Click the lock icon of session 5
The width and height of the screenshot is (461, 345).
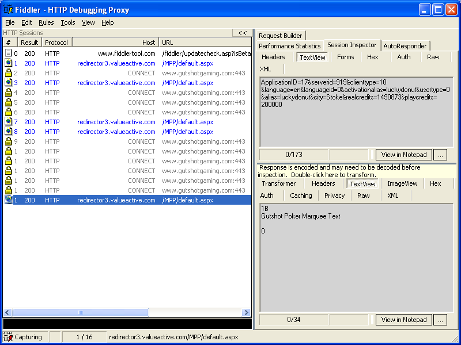[x=9, y=102]
